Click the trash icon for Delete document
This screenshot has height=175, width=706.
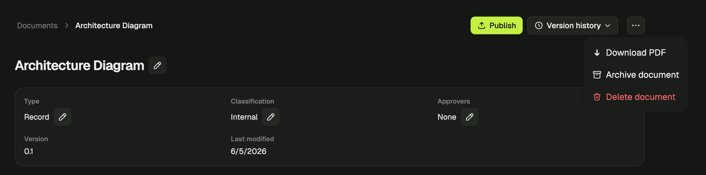point(597,97)
